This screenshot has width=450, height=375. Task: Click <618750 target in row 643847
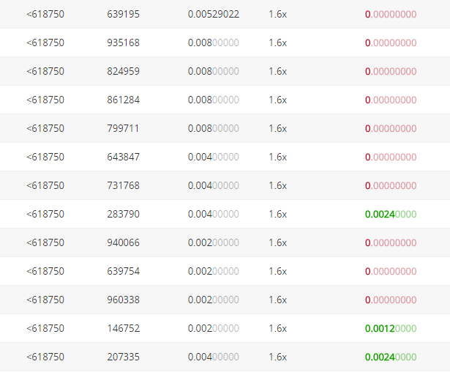click(45, 157)
